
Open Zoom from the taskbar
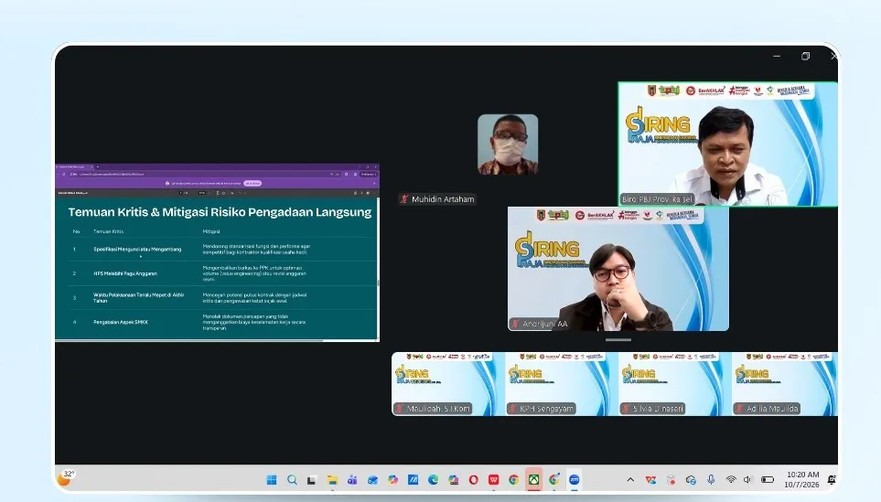(575, 479)
